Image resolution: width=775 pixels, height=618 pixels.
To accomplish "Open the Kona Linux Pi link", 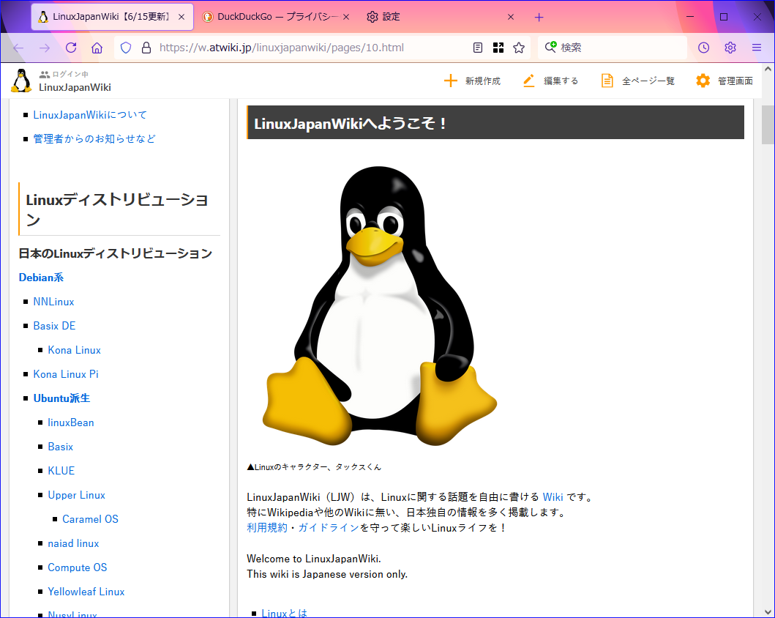I will tap(66, 374).
